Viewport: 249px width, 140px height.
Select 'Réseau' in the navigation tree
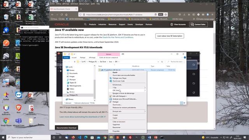click(71, 99)
